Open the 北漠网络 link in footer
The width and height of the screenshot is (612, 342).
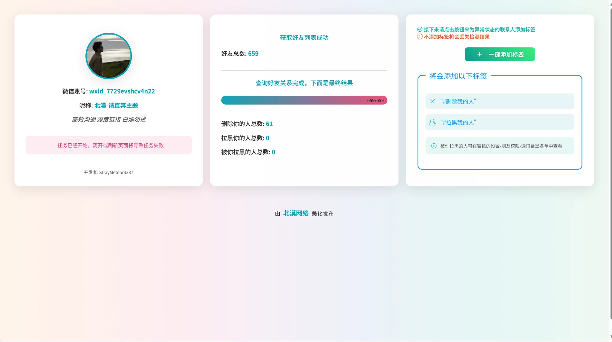pyautogui.click(x=296, y=213)
